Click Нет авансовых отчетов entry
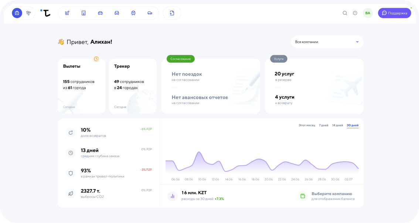The height and width of the screenshot is (223, 419). [200, 100]
